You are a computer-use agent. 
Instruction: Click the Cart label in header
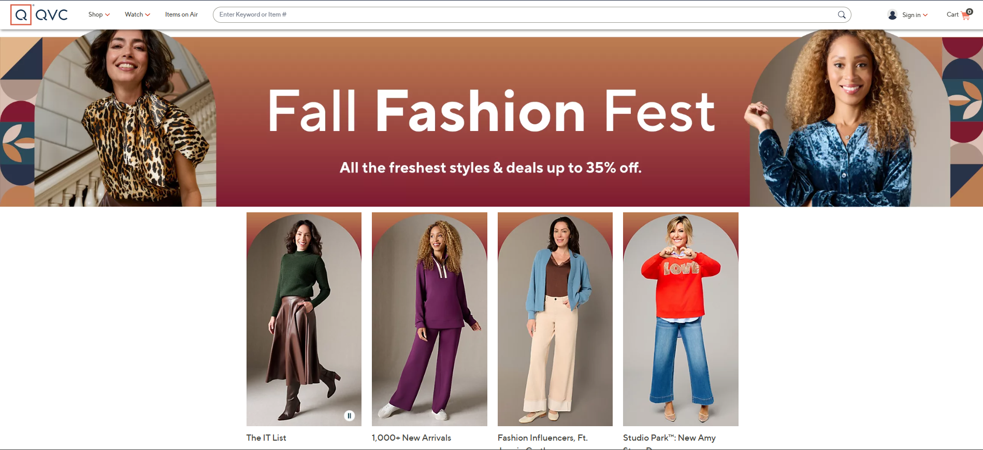(x=952, y=14)
